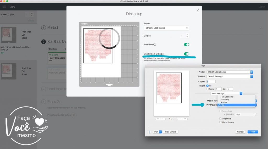This screenshot has width=268, height=149.
Task: Select Fast Economy print quality
Action: click(x=227, y=97)
